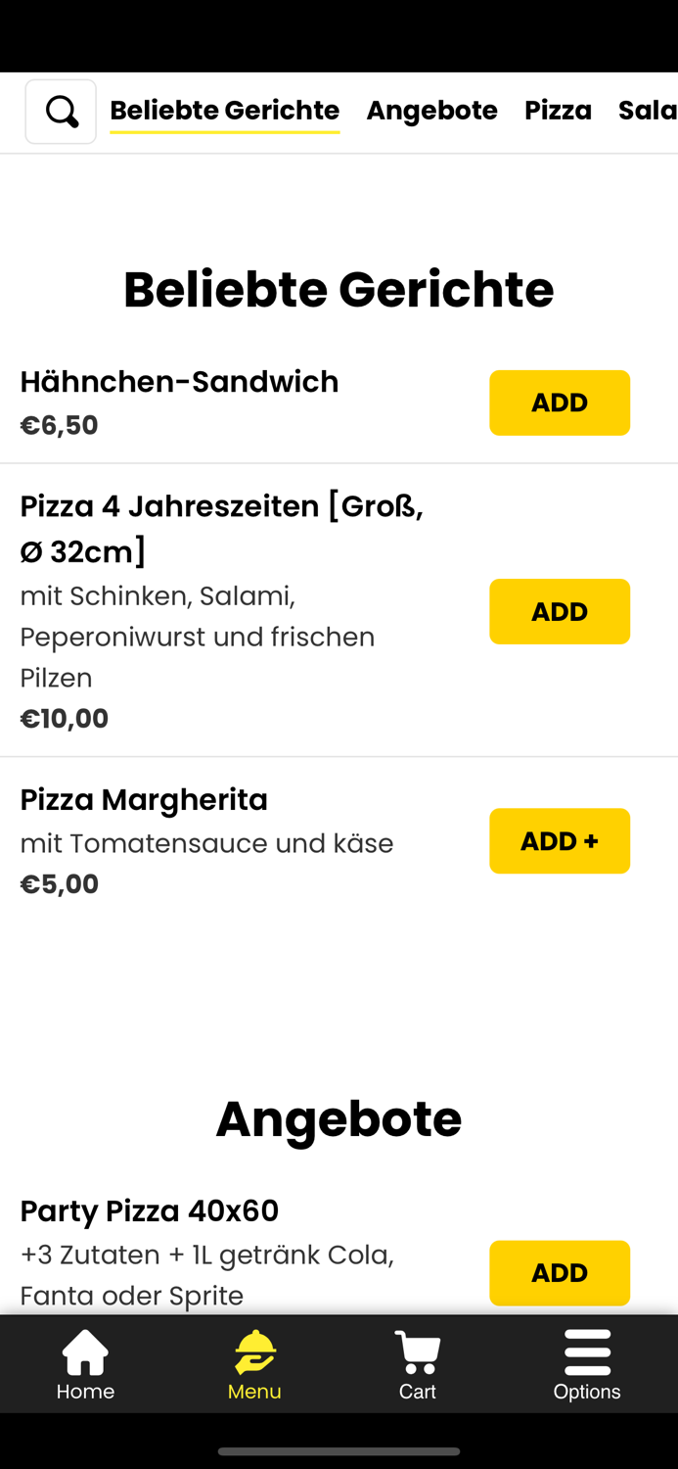Select the Pizza Margherita item title
678x1469 pixels.
pyautogui.click(x=143, y=799)
